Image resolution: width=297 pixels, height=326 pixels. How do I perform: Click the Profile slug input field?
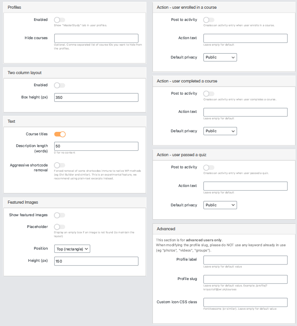[x=245, y=279]
